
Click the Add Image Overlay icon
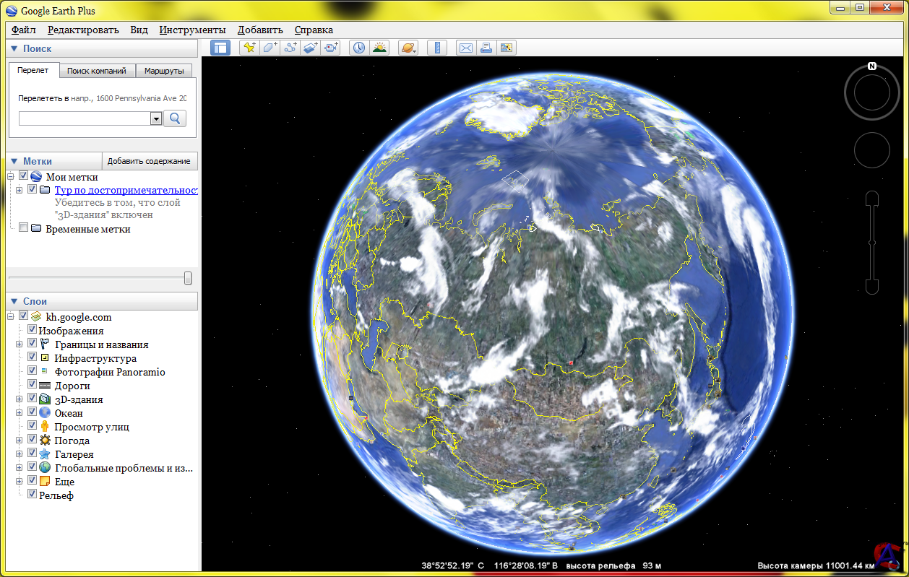[311, 48]
